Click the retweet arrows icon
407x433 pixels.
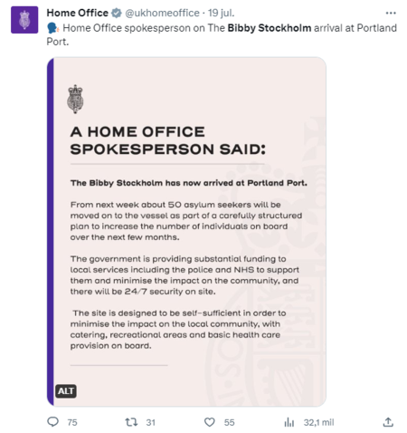tap(131, 422)
